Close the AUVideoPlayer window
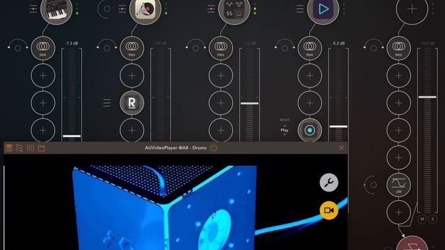Viewport: 445px width, 250px height. coord(341,148)
